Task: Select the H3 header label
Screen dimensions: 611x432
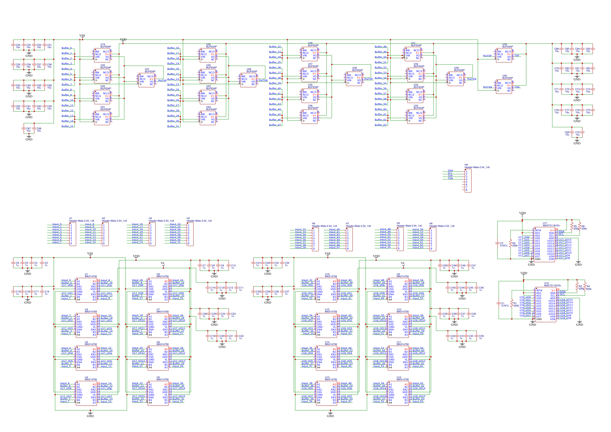Action: [x=199, y=220]
